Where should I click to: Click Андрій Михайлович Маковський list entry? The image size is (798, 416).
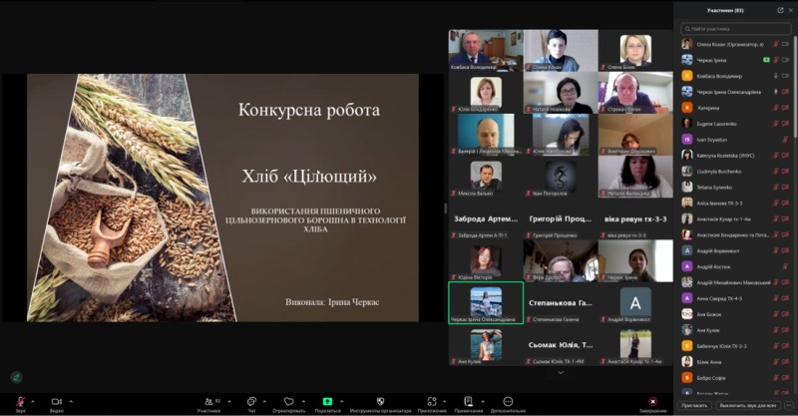click(736, 282)
